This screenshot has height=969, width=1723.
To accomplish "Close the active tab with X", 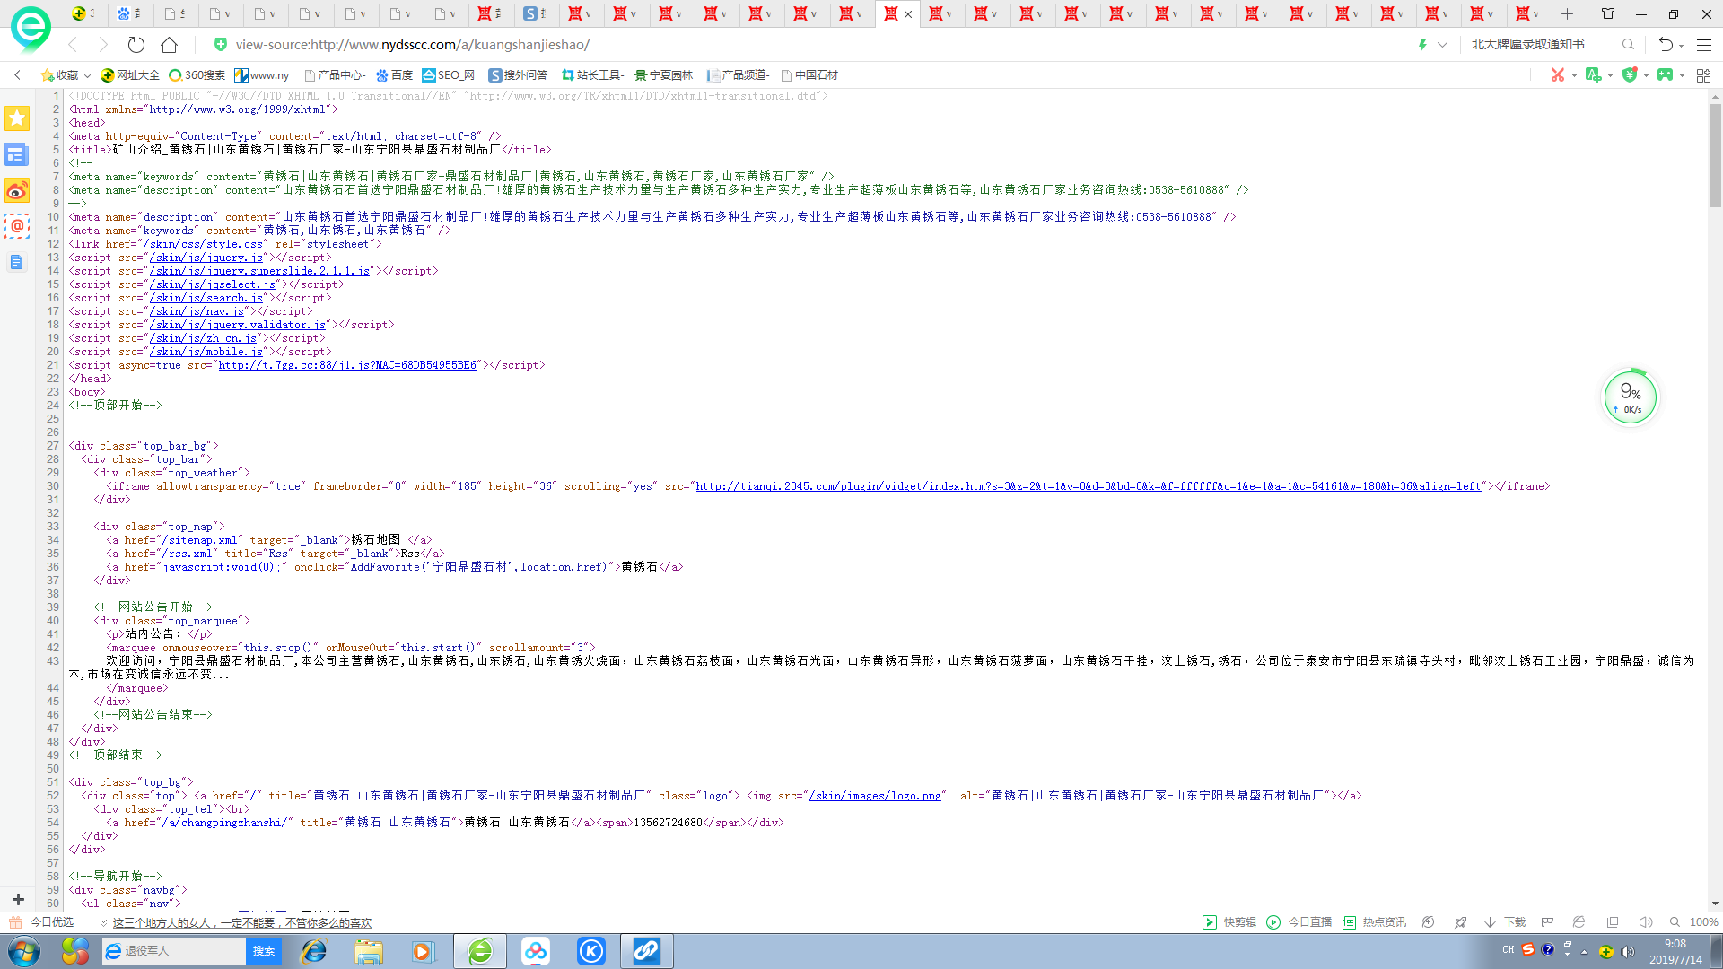I will [908, 14].
